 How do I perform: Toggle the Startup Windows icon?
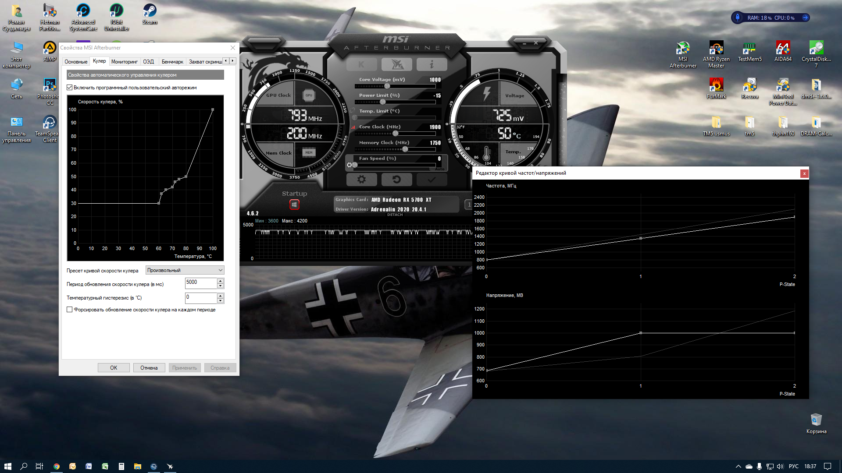pyautogui.click(x=294, y=205)
